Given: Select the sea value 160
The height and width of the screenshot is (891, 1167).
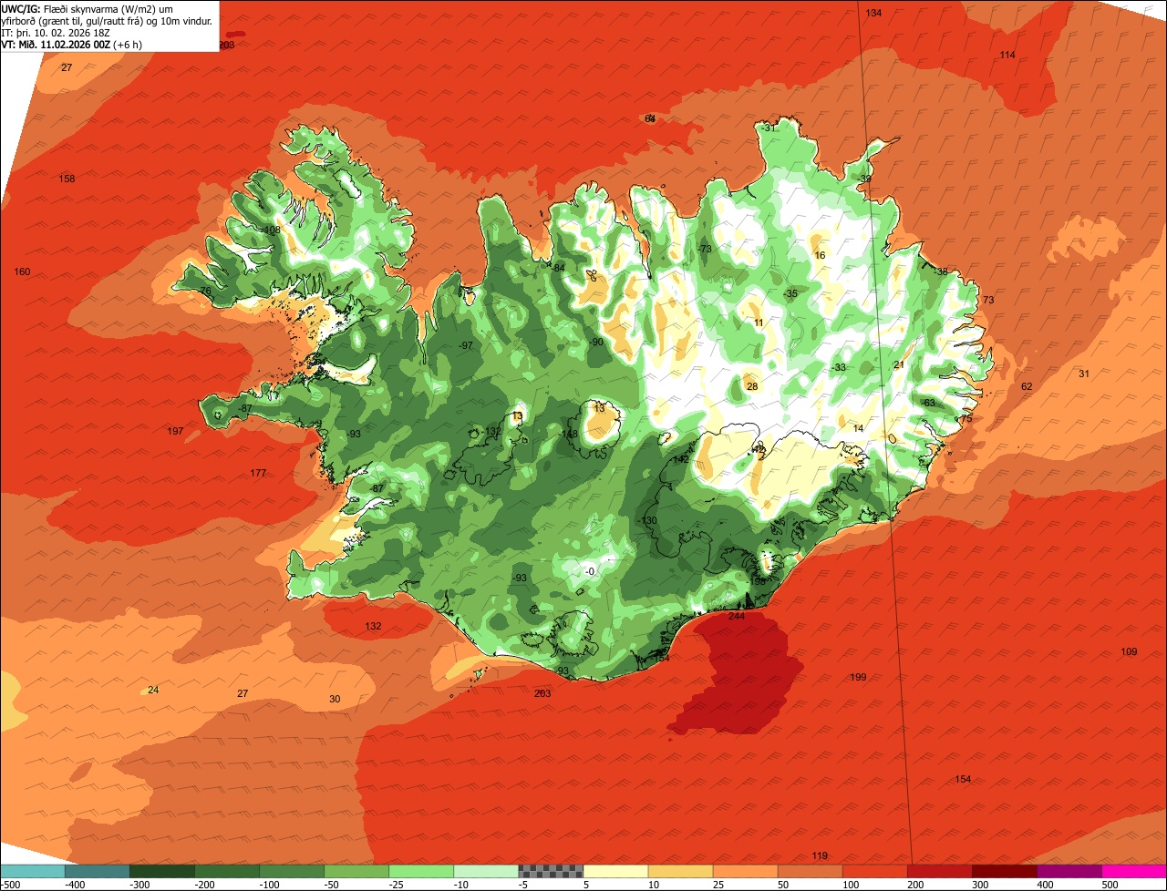Looking at the screenshot, I should [x=22, y=272].
